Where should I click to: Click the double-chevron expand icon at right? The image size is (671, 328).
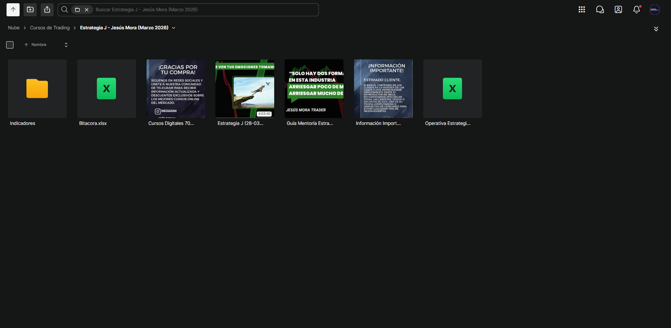(656, 29)
